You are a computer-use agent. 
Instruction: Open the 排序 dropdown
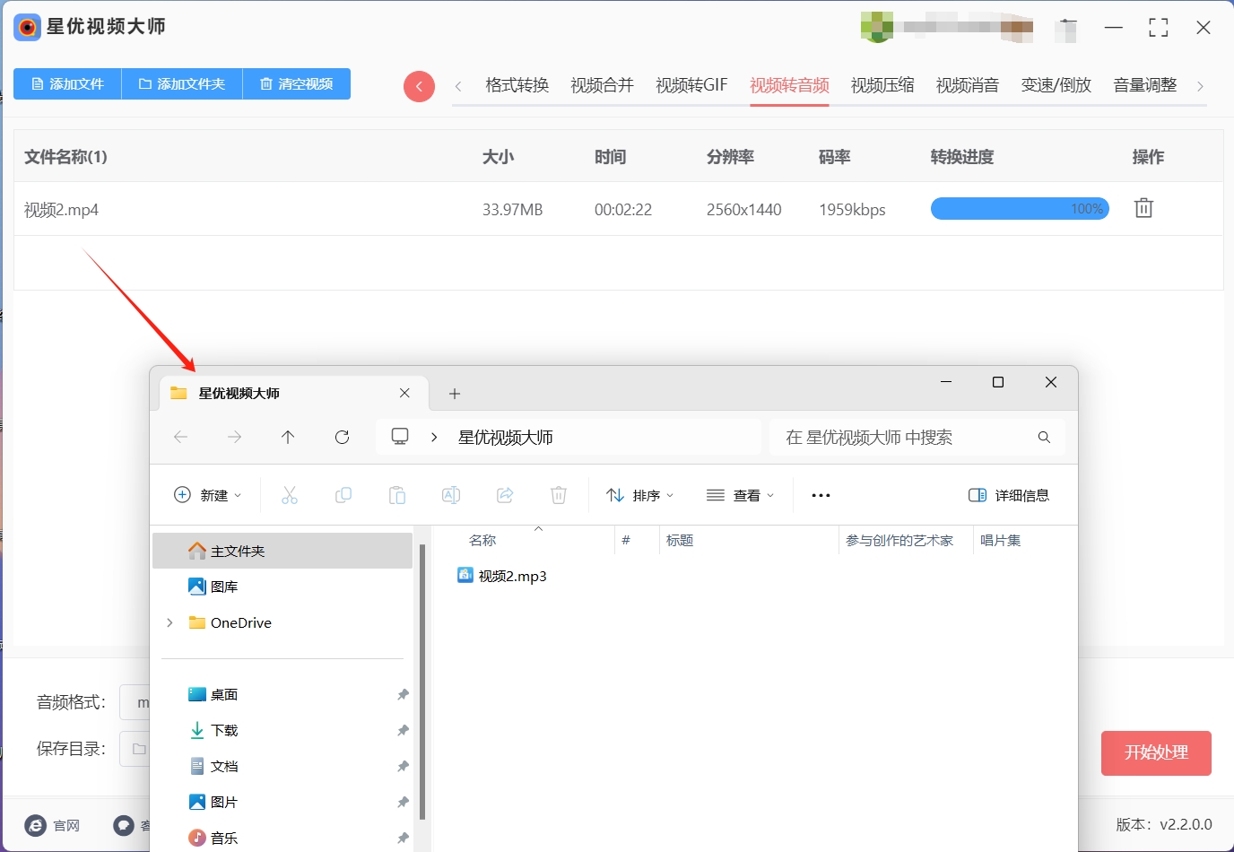pyautogui.click(x=640, y=495)
